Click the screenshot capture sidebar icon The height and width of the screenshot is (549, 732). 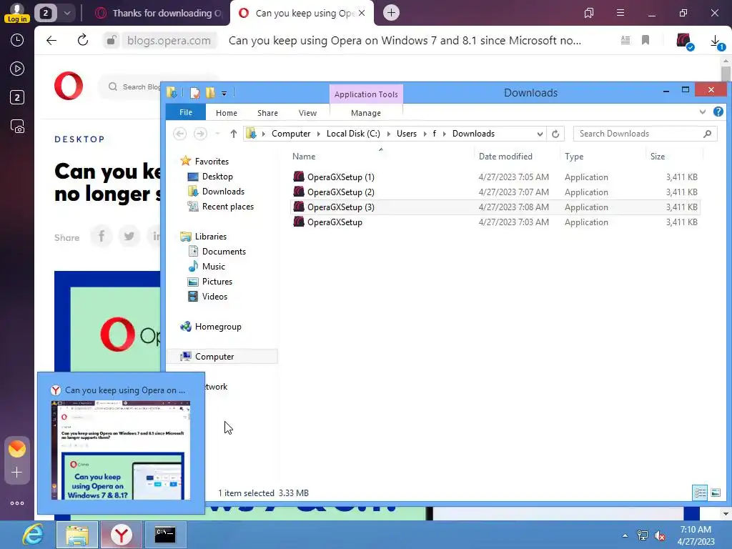coord(17,127)
